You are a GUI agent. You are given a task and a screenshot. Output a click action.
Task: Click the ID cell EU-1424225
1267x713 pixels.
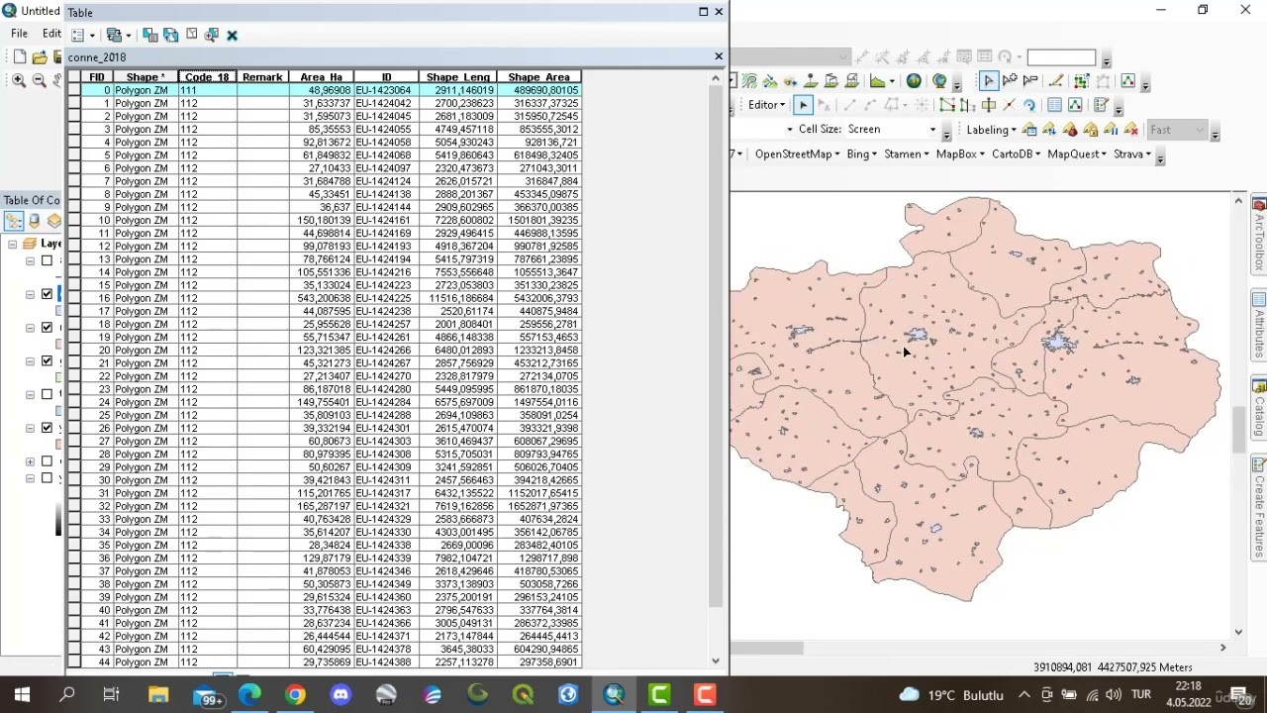(386, 298)
